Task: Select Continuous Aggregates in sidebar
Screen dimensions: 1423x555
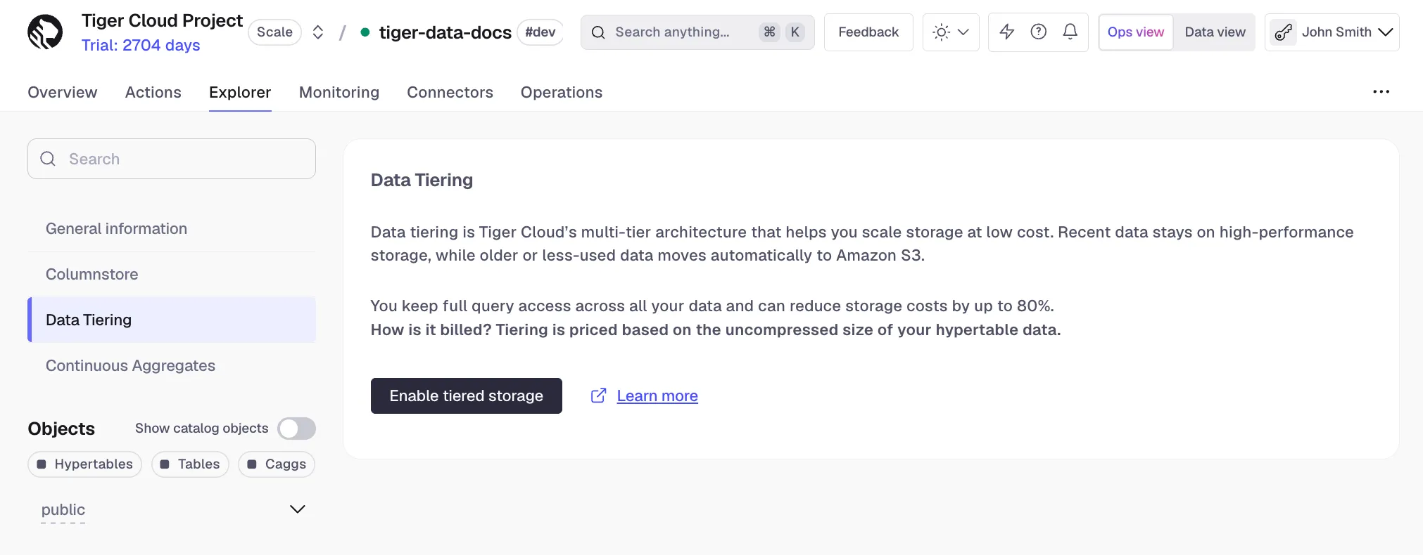Action: 172,365
